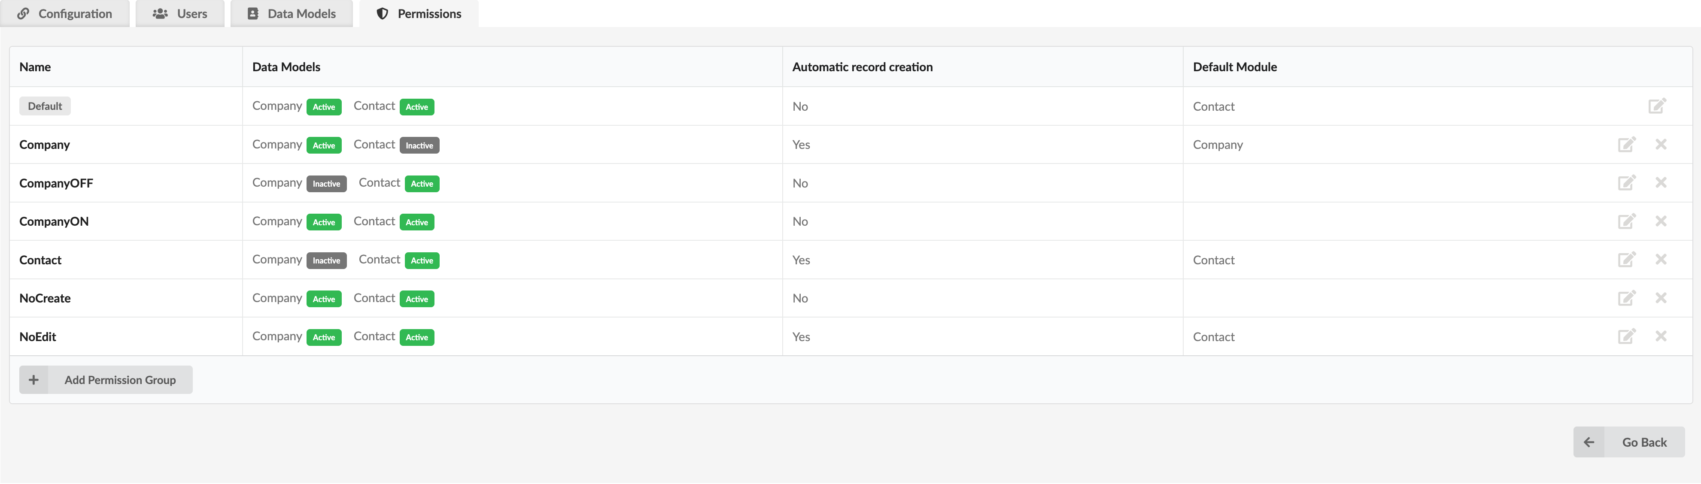1701x484 pixels.
Task: Delete the NoCreate permission group
Action: pos(1661,298)
